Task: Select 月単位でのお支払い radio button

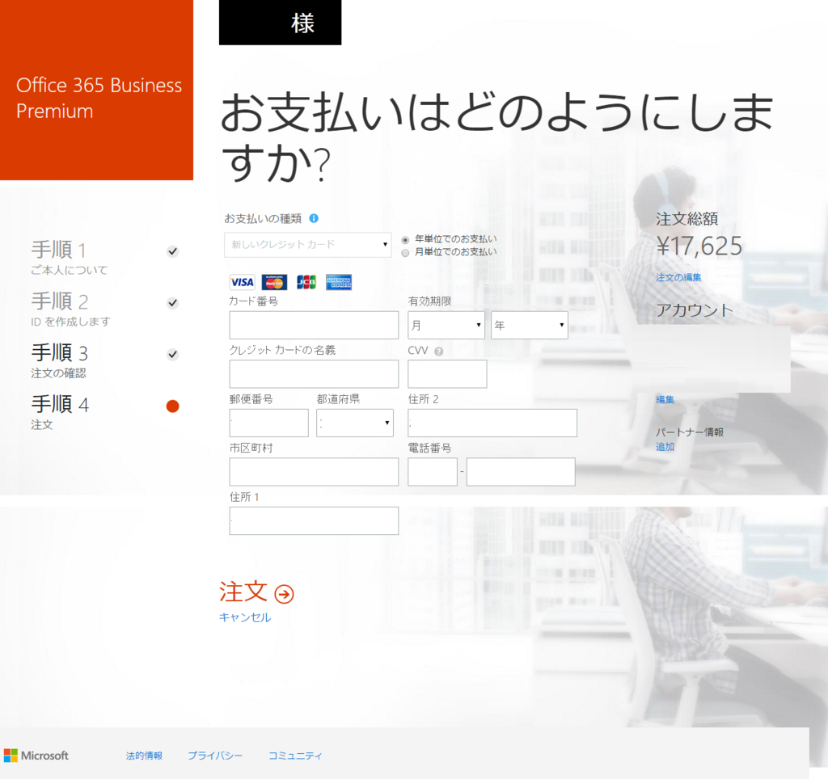Action: pos(405,253)
